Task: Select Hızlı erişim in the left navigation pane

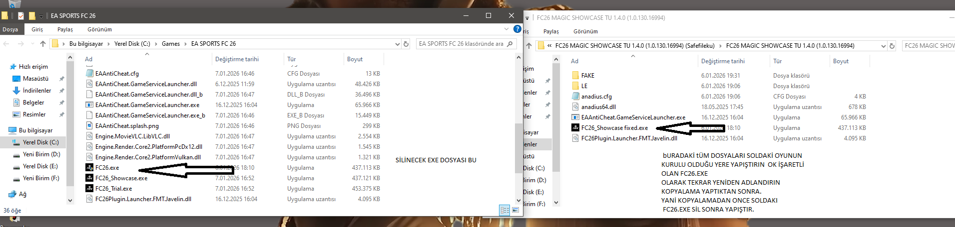Action: pyautogui.click(x=33, y=67)
